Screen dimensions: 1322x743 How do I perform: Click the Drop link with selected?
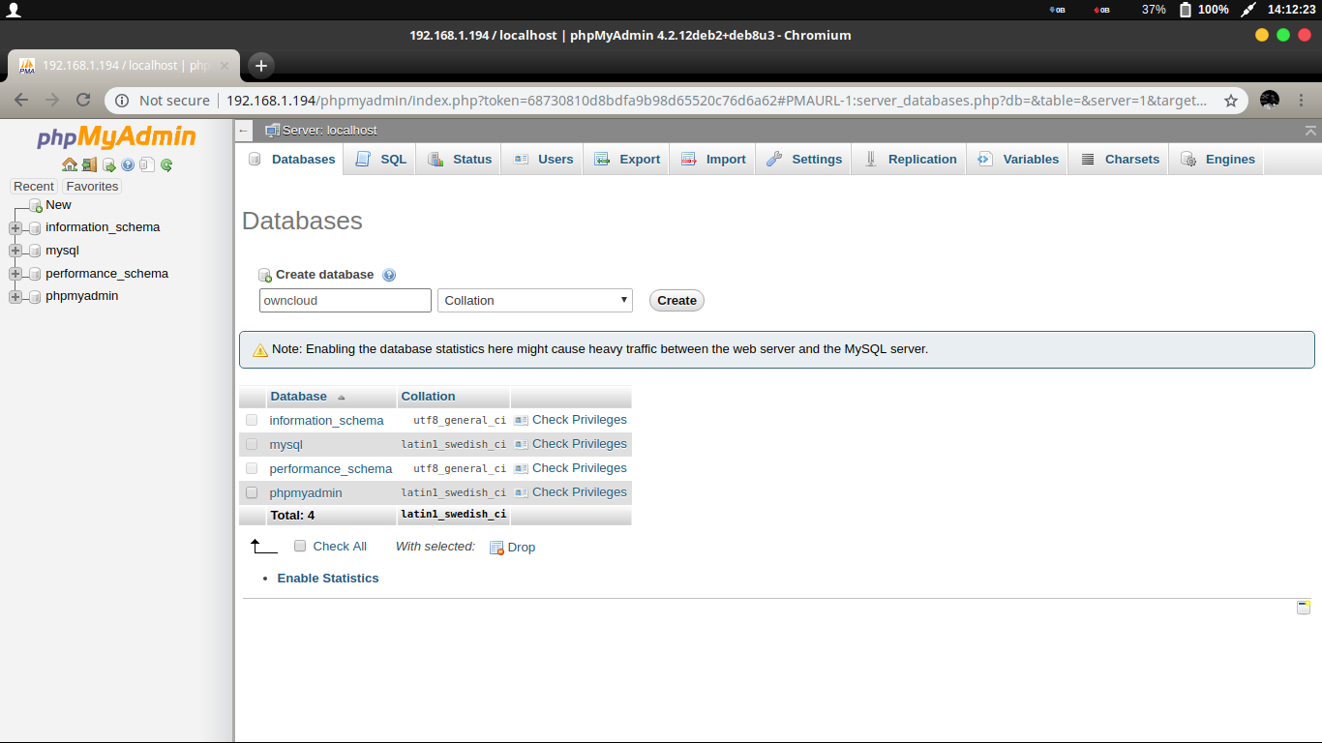point(512,547)
